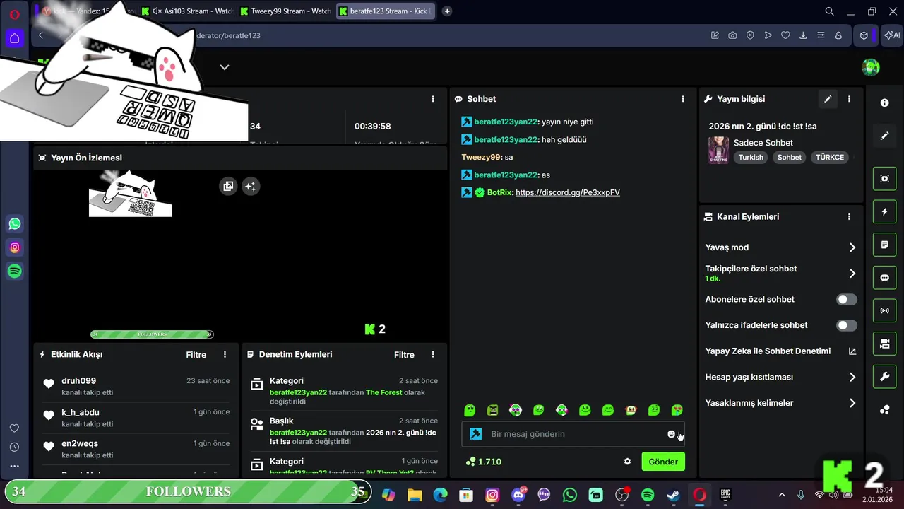This screenshot has width=904, height=509.
Task: Click the message input field
Action: click(573, 434)
